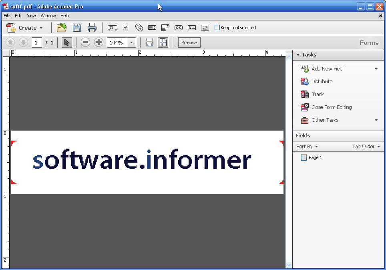This screenshot has width=386, height=270.
Task: Select the Text Field tool
Action: click(x=113, y=28)
